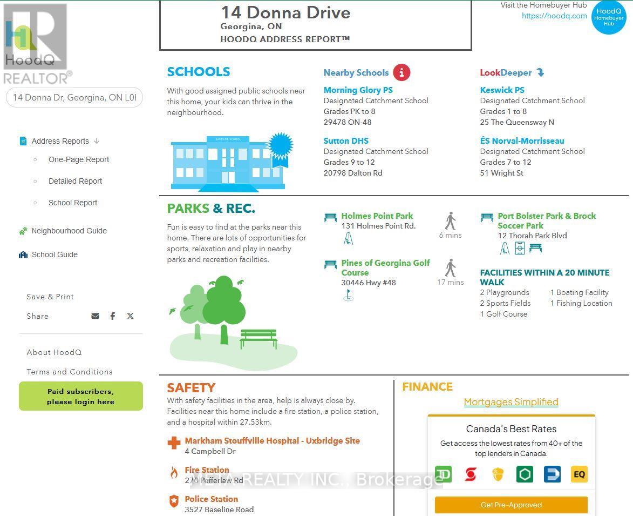Click the '1 Golf Course' facility text
Image resolution: width=633 pixels, height=516 pixels.
pos(504,314)
